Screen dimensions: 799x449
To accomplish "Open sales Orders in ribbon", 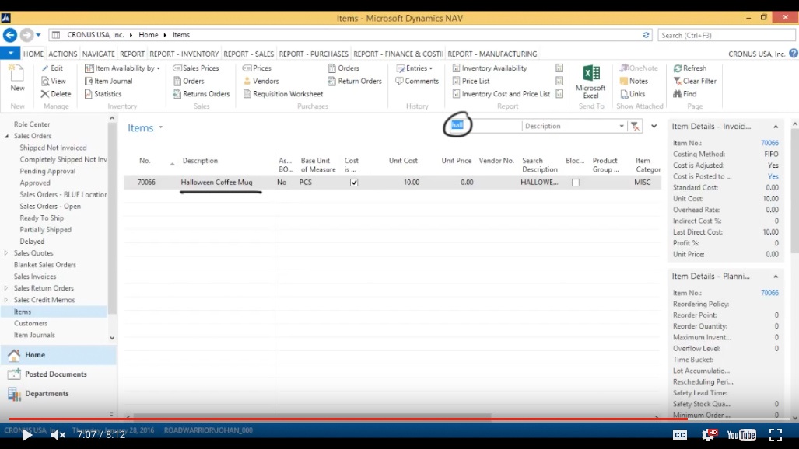I will [x=188, y=81].
